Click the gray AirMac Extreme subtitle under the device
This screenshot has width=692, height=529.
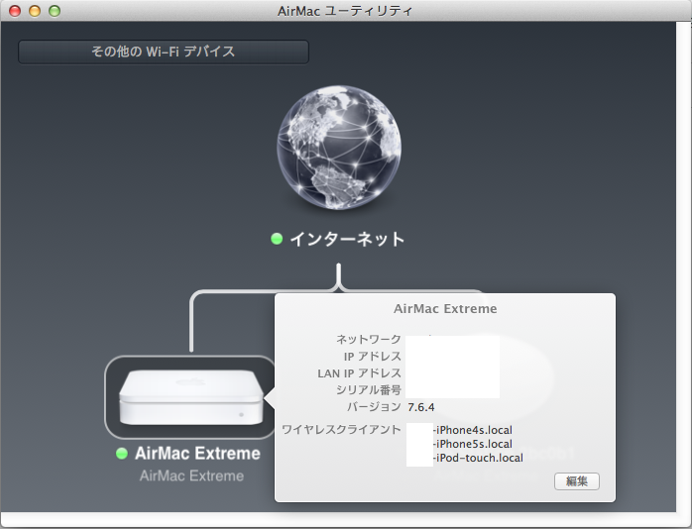pyautogui.click(x=191, y=476)
